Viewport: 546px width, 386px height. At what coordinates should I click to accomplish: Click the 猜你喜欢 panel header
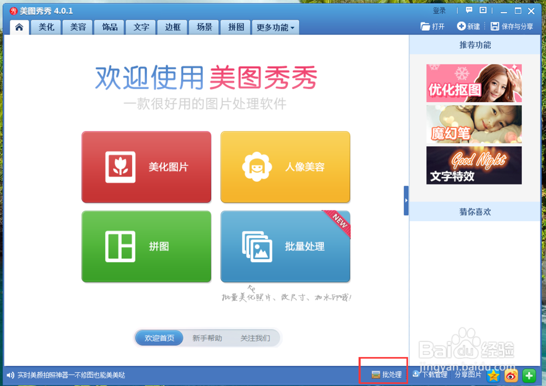pos(475,212)
